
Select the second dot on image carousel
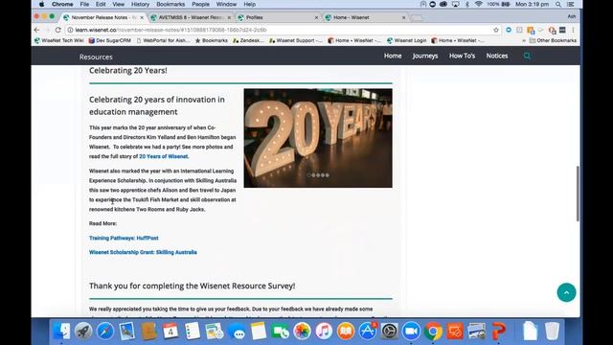(x=313, y=175)
